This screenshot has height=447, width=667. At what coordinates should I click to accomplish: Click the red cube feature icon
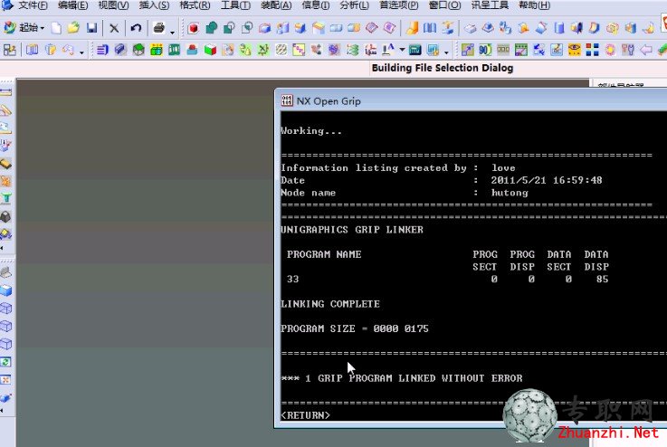pyautogui.click(x=193, y=28)
